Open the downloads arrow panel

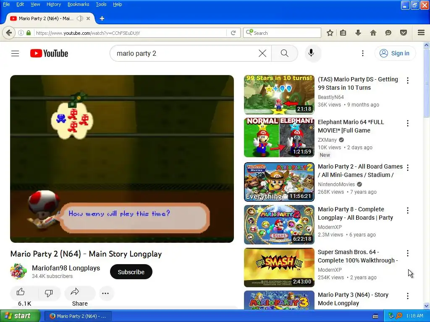point(358,33)
